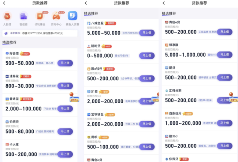Tap the 融360 logo icon
The width and height of the screenshot is (238, 162).
[x=167, y=136]
